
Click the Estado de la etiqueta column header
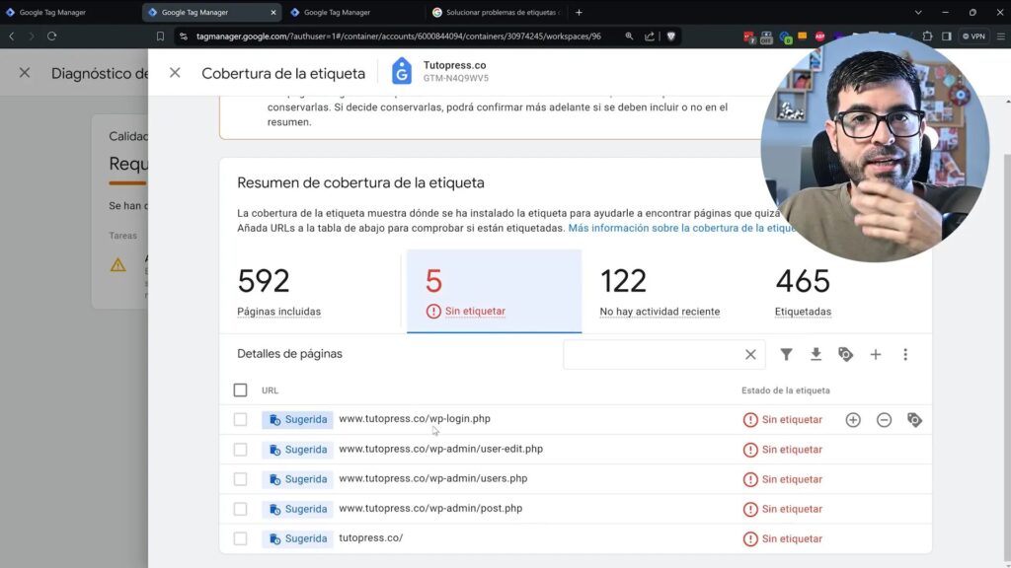point(785,390)
